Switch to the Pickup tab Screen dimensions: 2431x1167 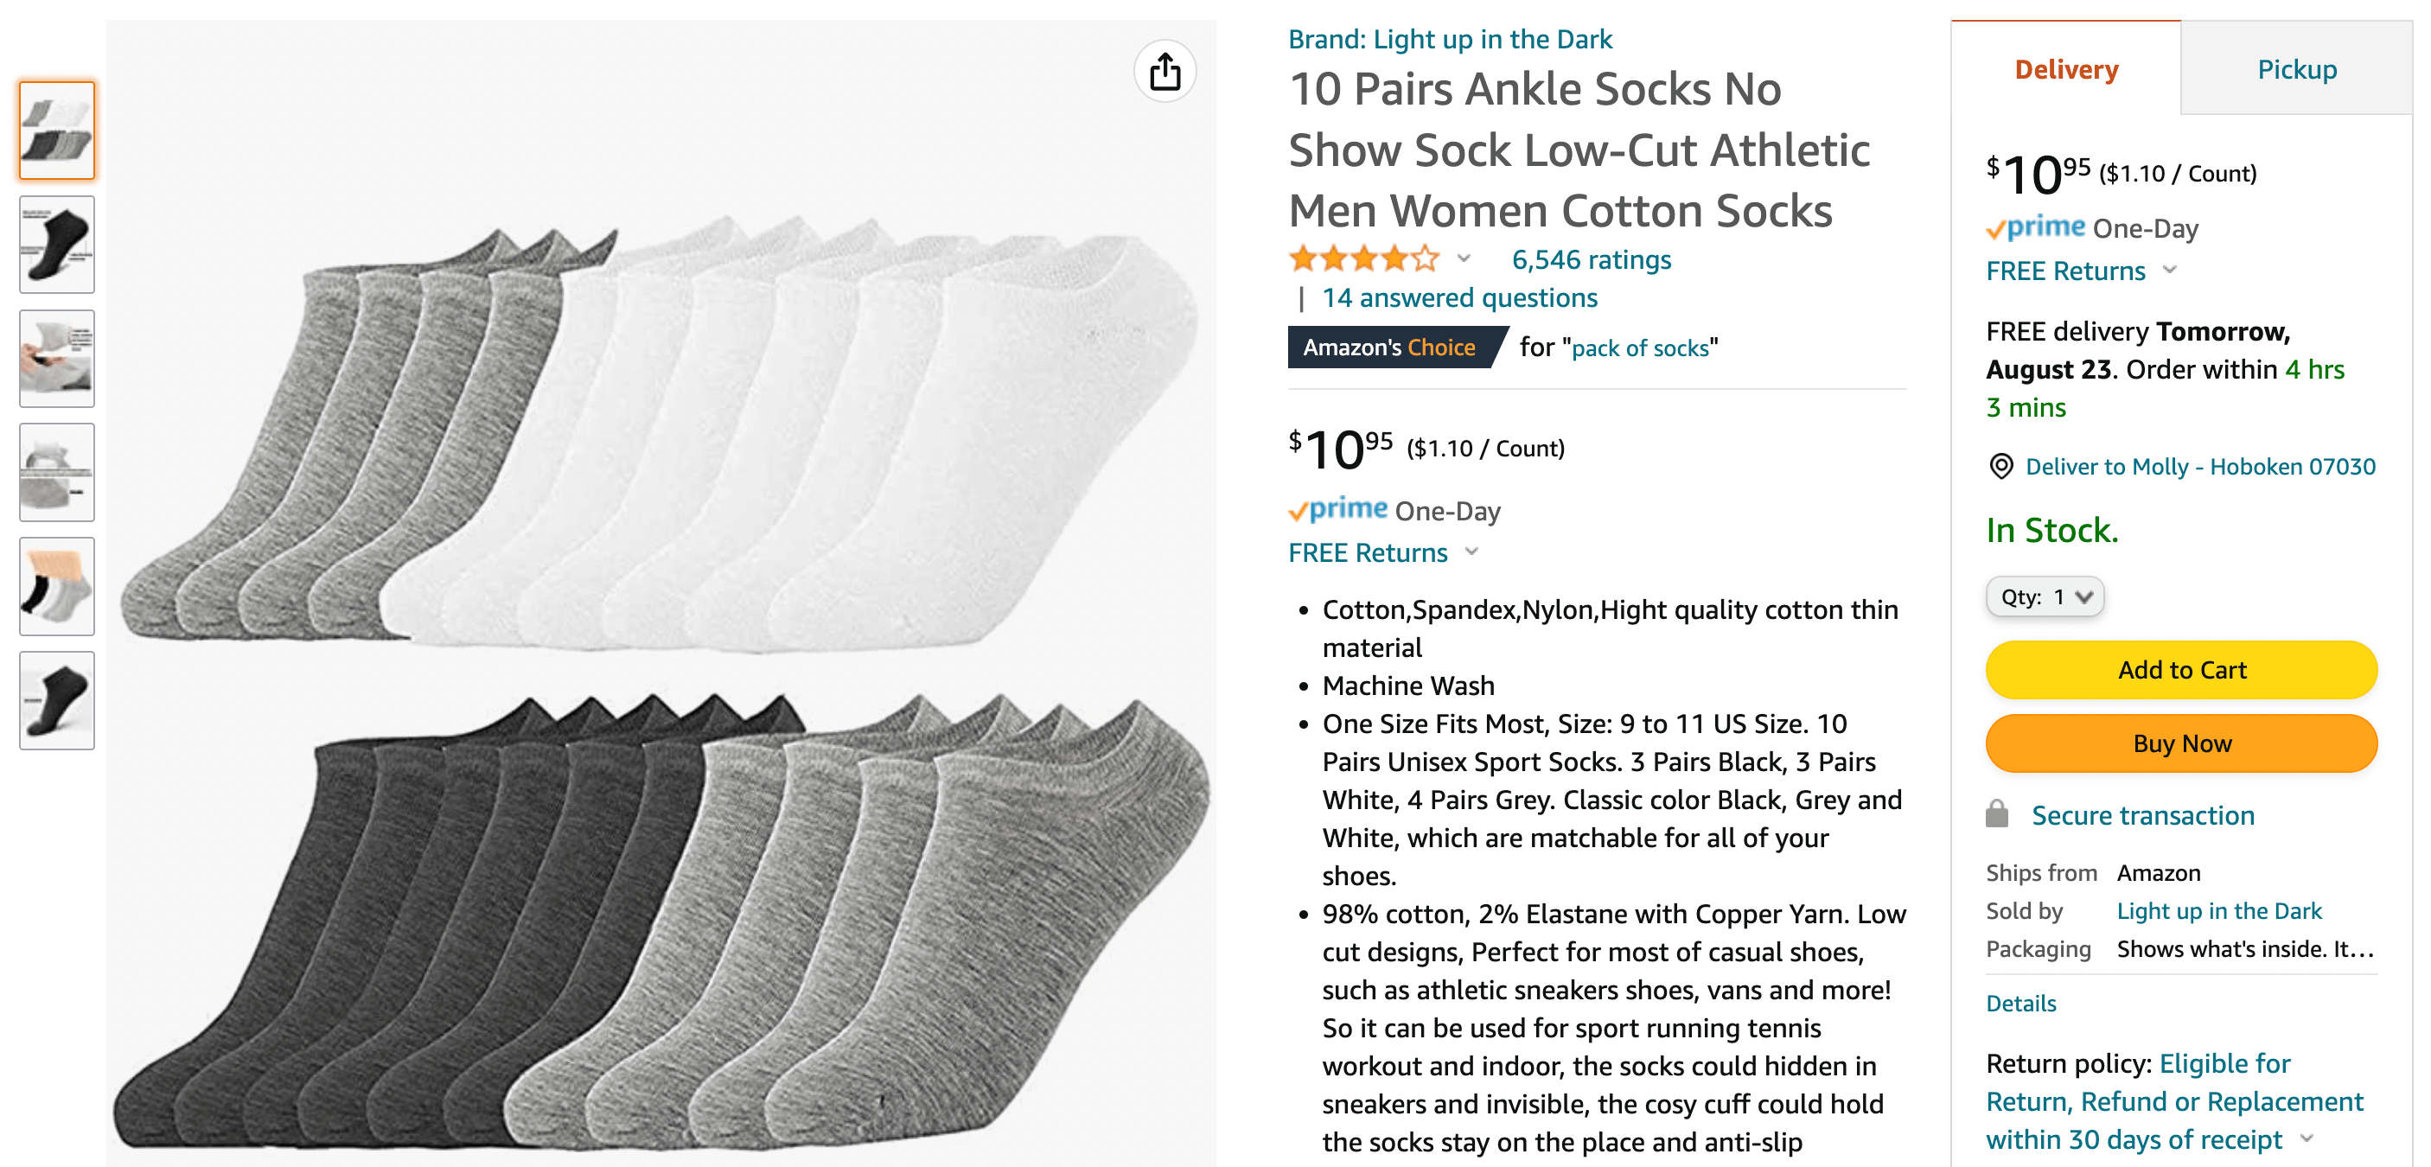(x=2297, y=68)
